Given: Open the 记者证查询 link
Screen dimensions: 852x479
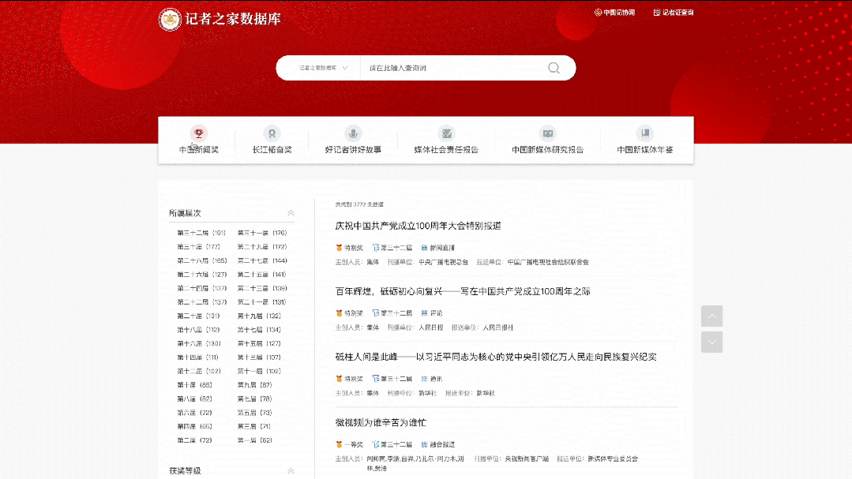Looking at the screenshot, I should point(674,13).
